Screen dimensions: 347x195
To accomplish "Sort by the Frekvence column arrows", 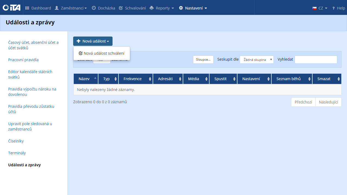I will click(x=150, y=79).
